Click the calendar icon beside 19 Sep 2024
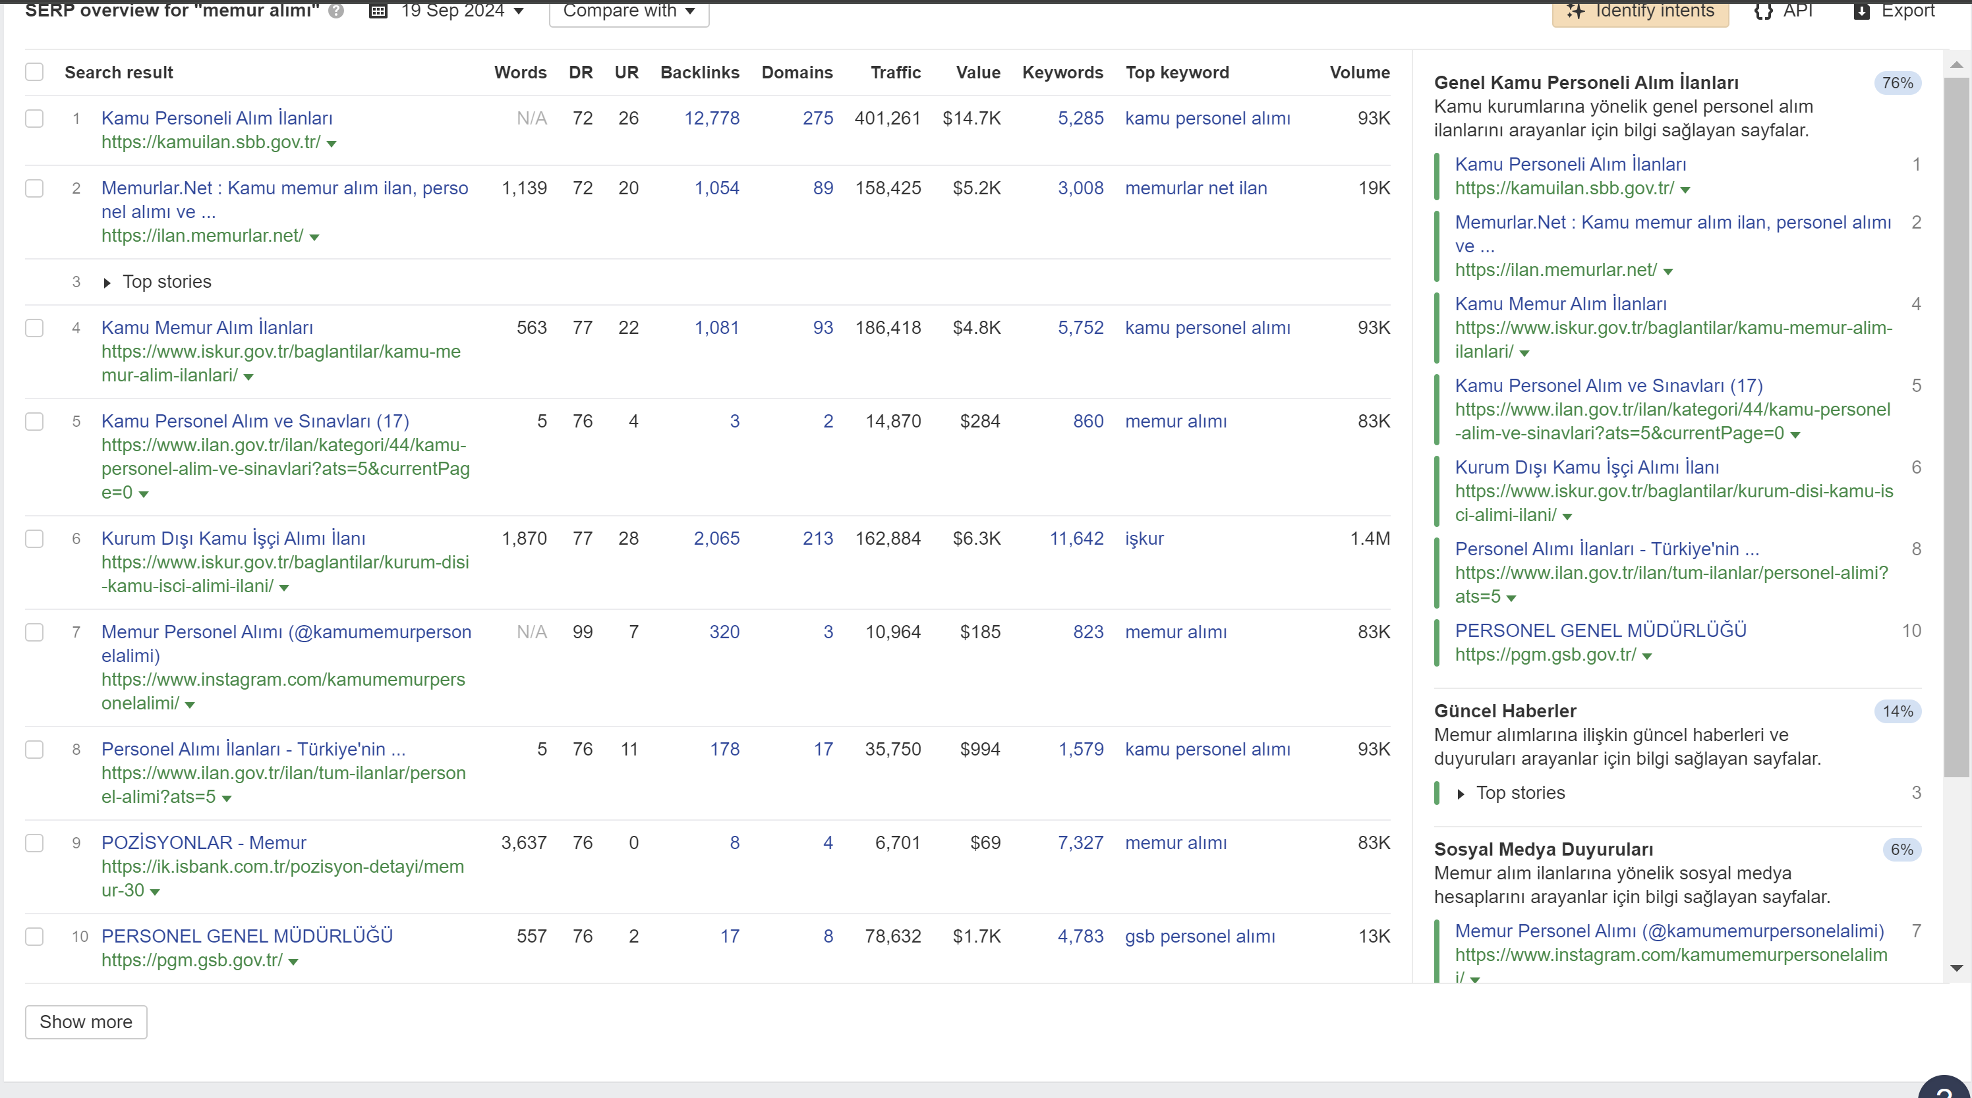The image size is (1972, 1098). click(378, 11)
